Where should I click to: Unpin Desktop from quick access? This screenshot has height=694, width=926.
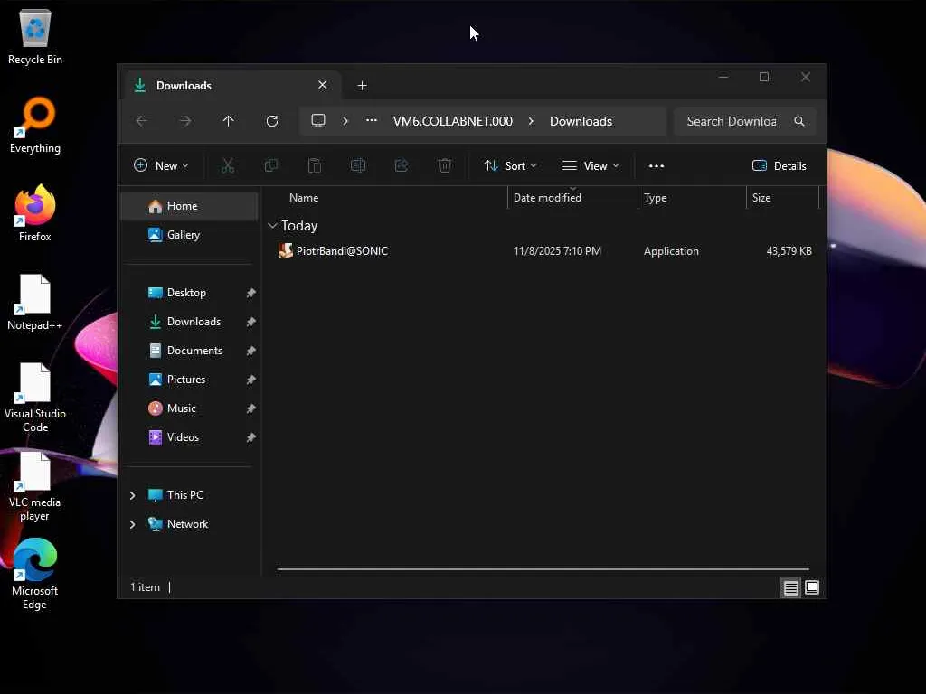(x=251, y=293)
